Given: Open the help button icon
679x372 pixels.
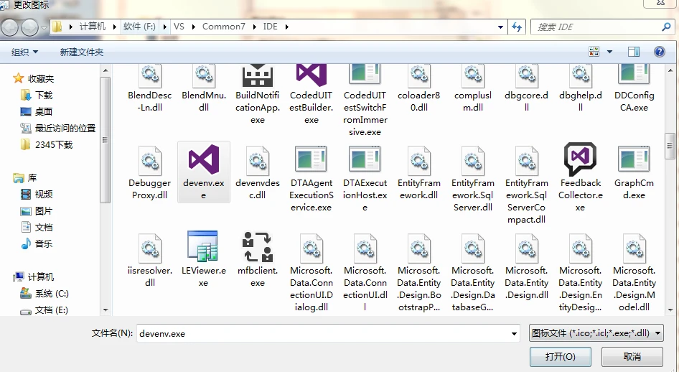Looking at the screenshot, I should click(659, 52).
